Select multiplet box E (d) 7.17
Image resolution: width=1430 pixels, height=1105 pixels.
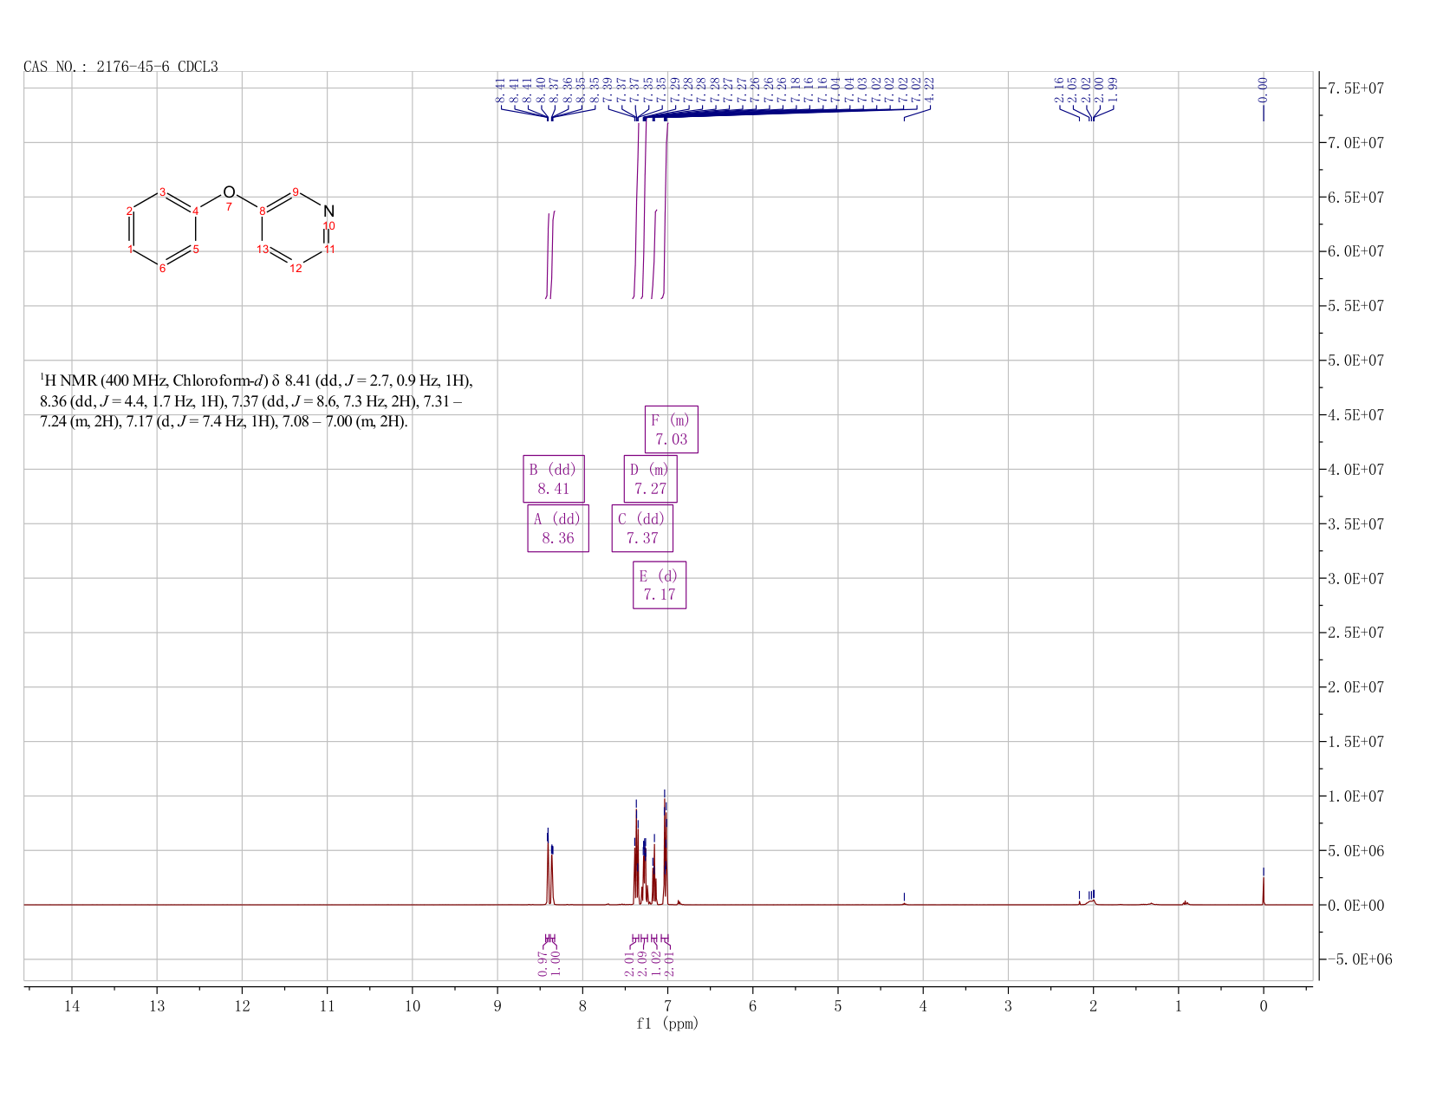tap(660, 586)
